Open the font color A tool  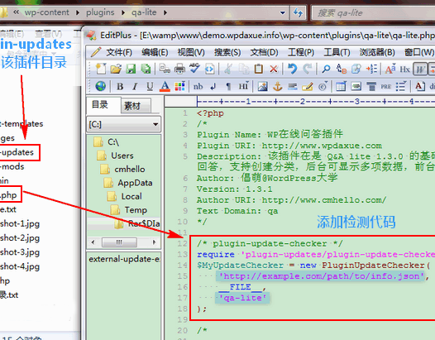(x=165, y=86)
